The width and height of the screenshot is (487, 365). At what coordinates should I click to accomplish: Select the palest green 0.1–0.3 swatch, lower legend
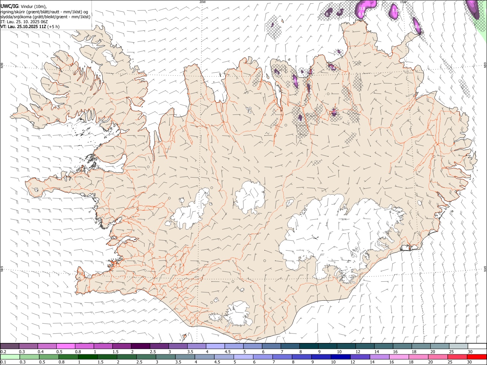tap(10, 357)
